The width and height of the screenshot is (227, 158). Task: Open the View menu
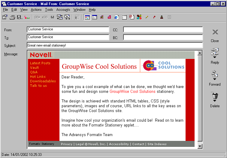pyautogui.click(x=24, y=10)
